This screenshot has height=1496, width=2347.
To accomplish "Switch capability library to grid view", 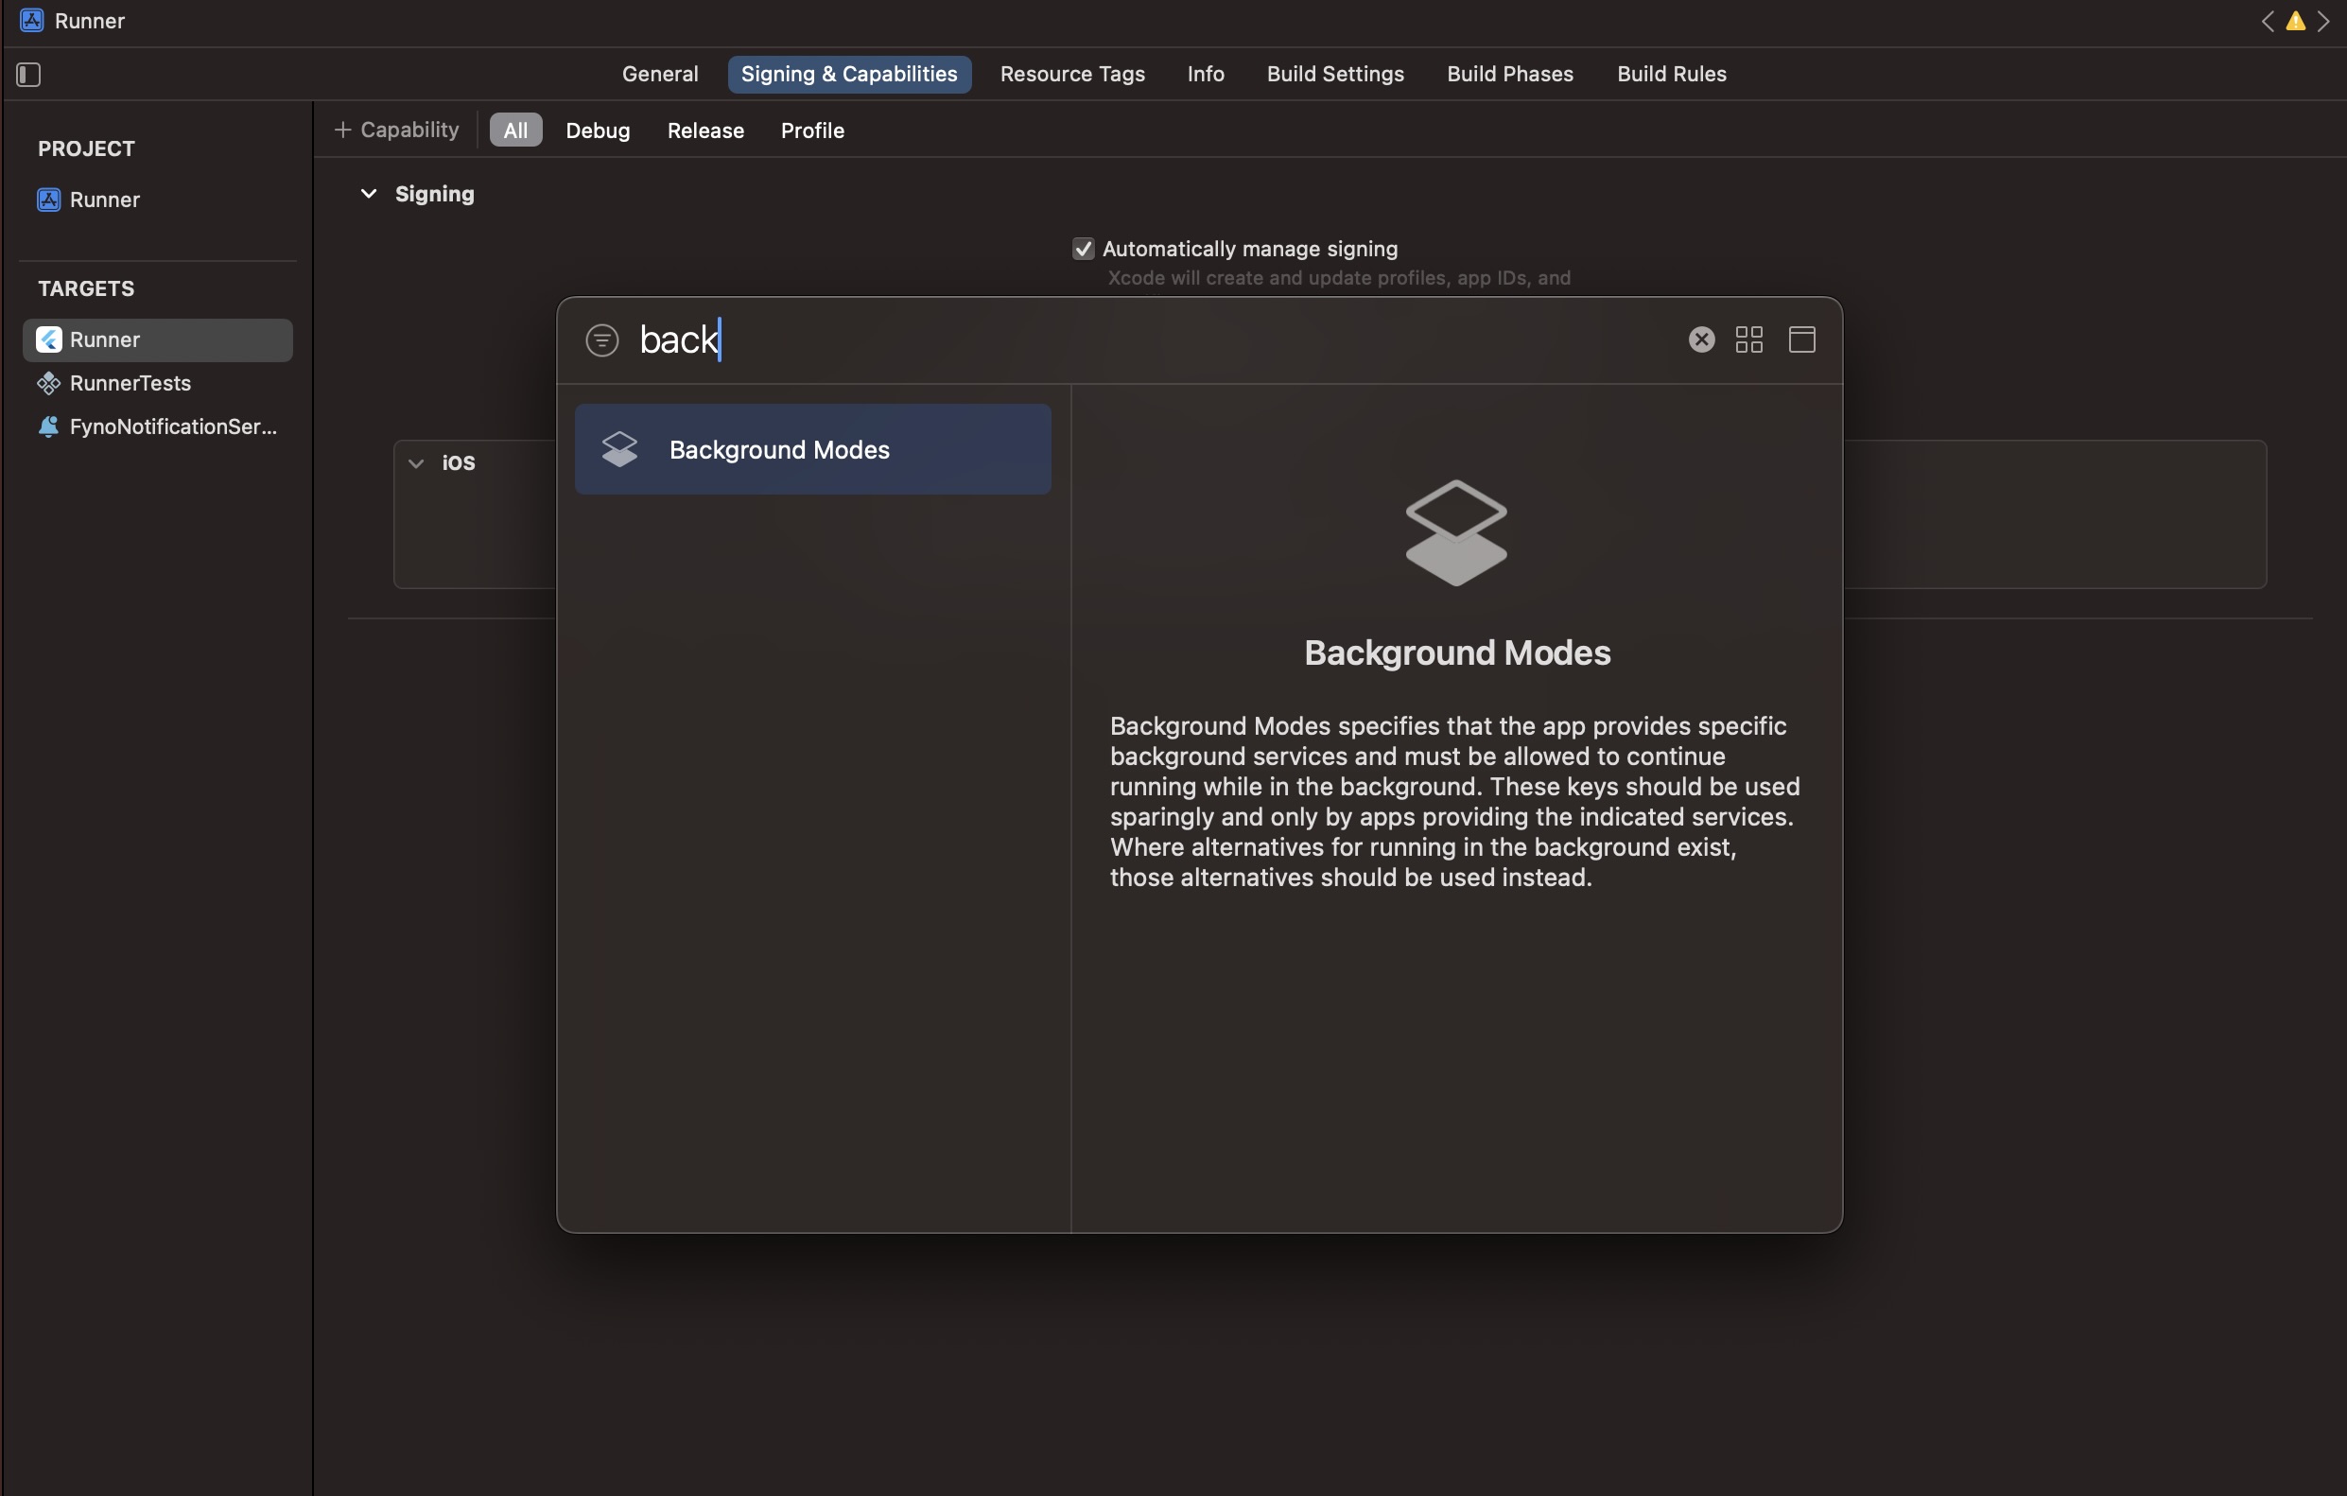I will [1748, 339].
